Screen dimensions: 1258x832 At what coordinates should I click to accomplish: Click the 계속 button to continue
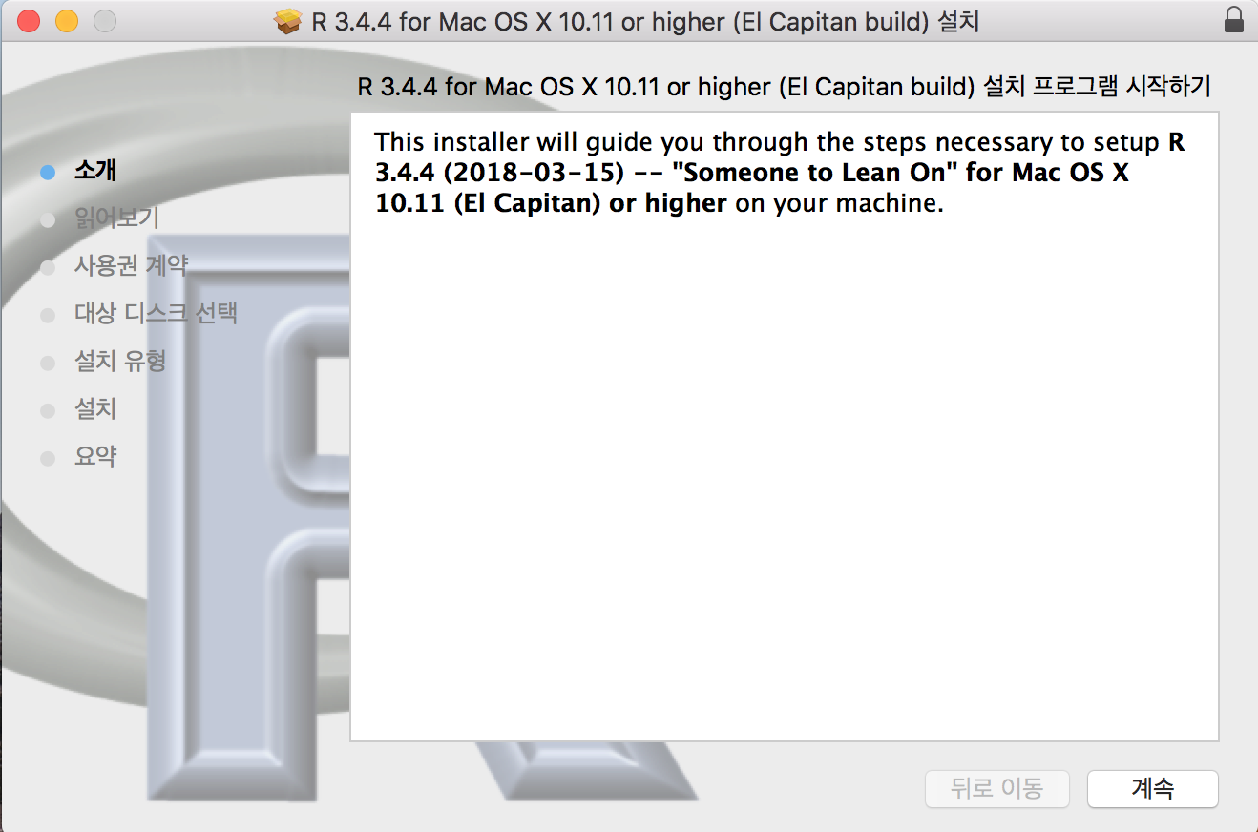(1153, 789)
